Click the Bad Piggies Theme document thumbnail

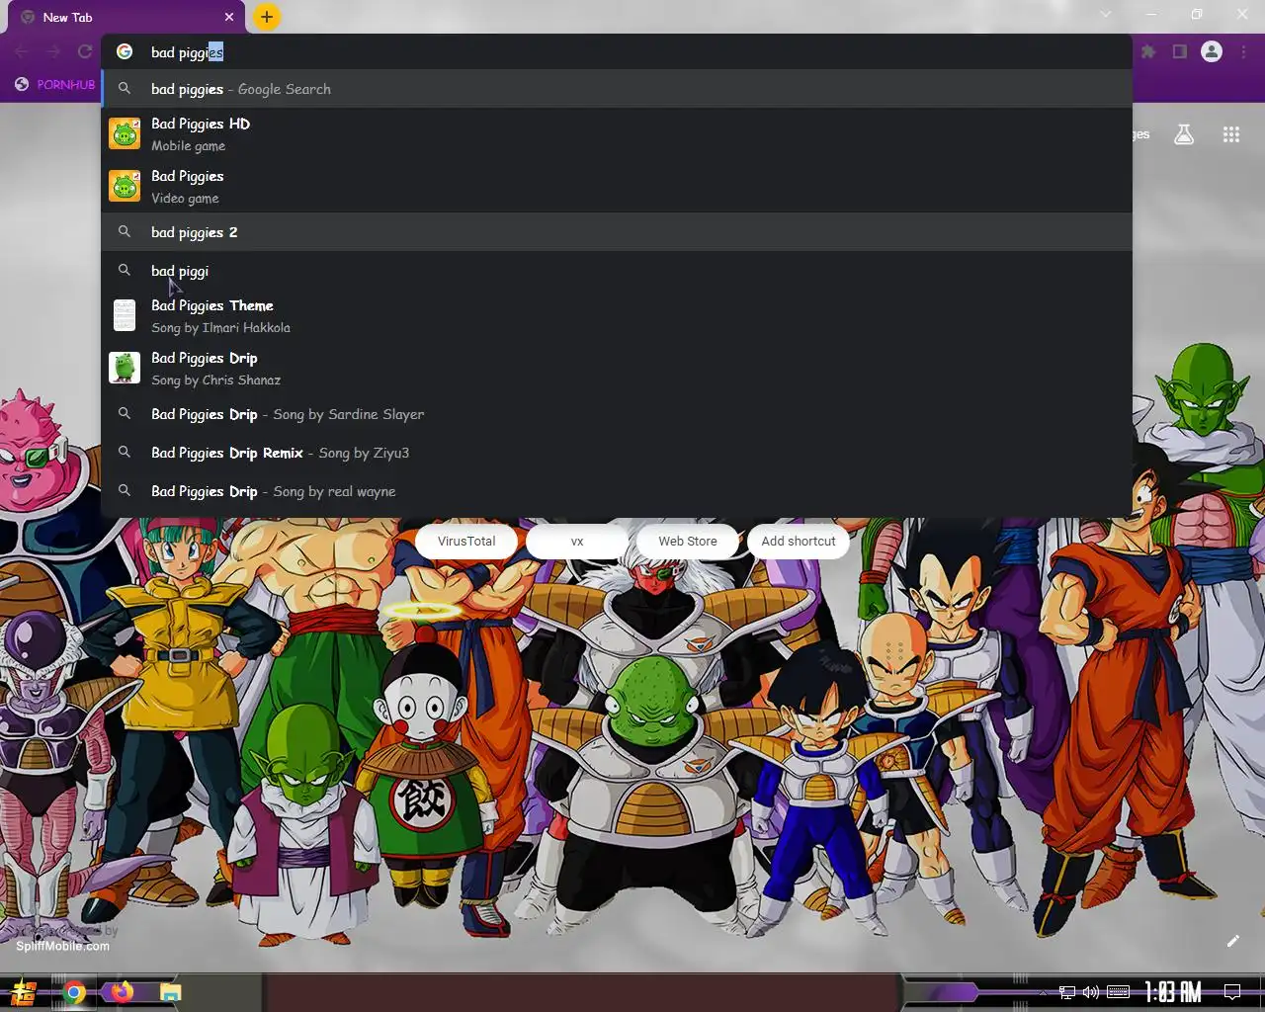coord(125,315)
